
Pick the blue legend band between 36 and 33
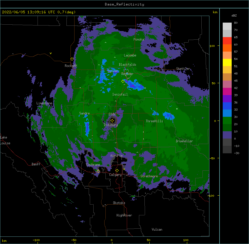pos(227,106)
